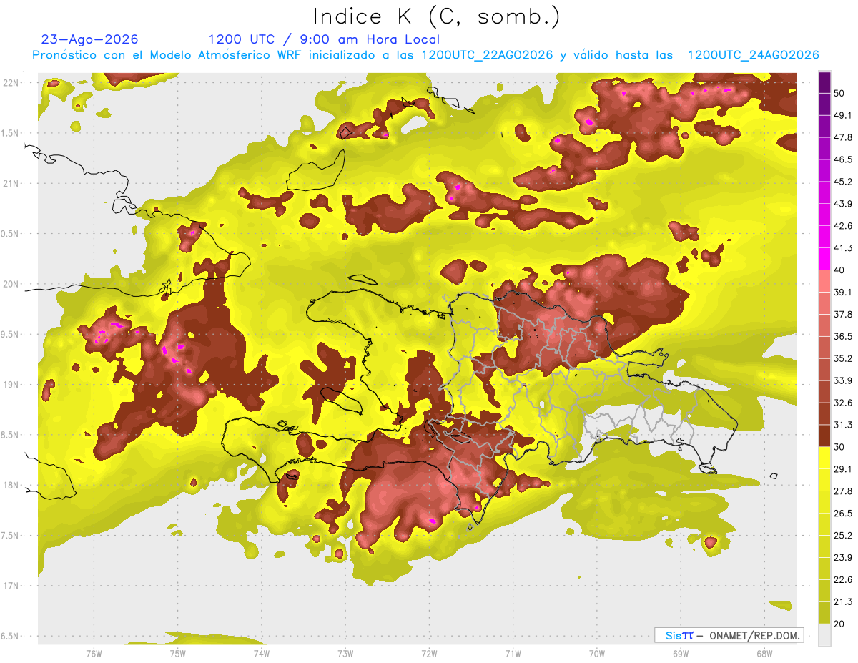858x663 pixels.
Task: Click the colorbar value "36.5"
Action: click(x=843, y=336)
